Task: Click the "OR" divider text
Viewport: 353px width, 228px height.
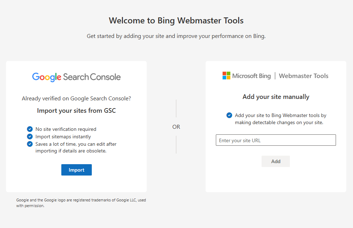Action: pos(176,127)
